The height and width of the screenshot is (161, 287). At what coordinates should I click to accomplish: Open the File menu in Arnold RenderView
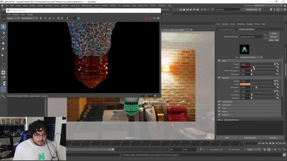coord(9,15)
